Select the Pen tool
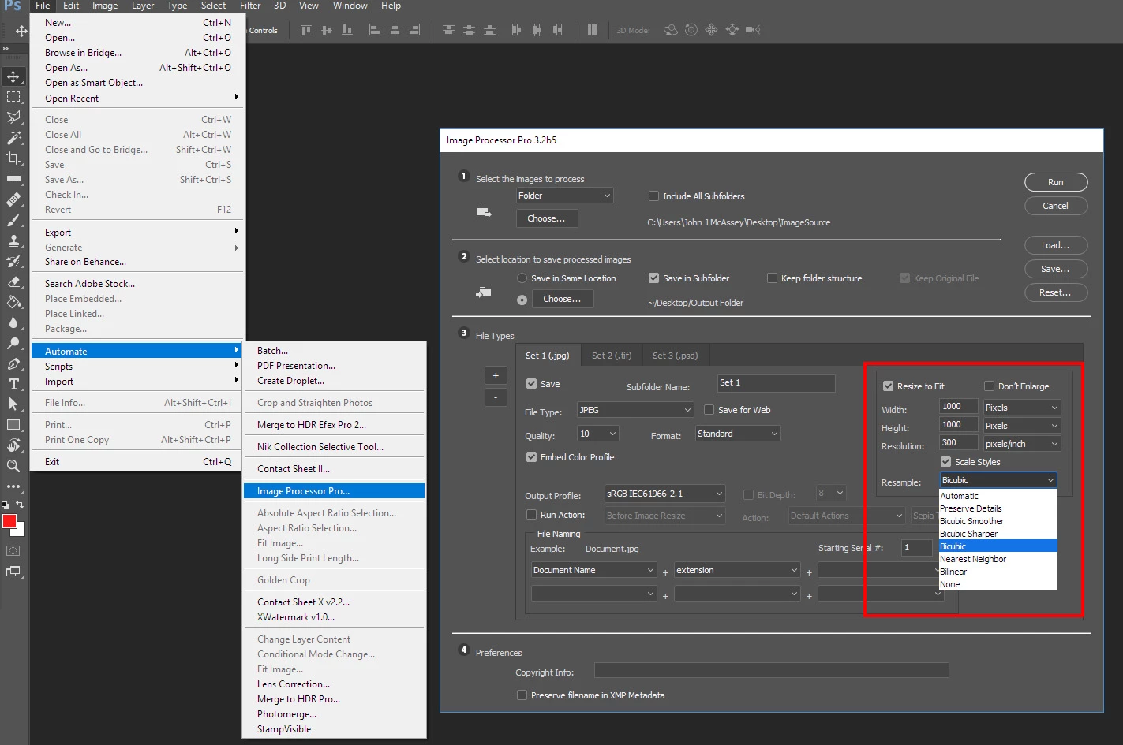This screenshot has width=1123, height=745. coord(13,363)
